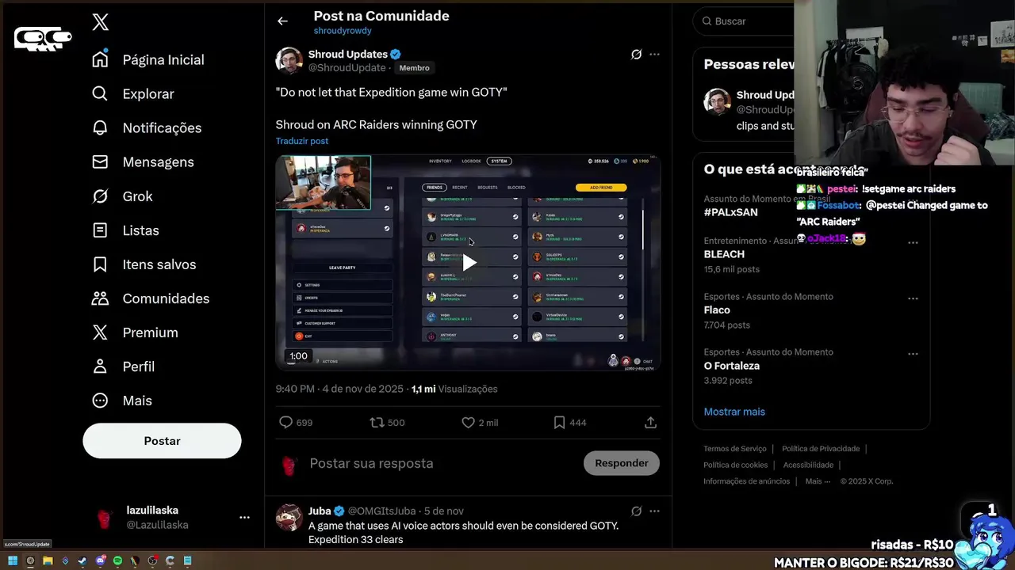Go back with the arrow icon
The width and height of the screenshot is (1015, 570).
coord(282,21)
